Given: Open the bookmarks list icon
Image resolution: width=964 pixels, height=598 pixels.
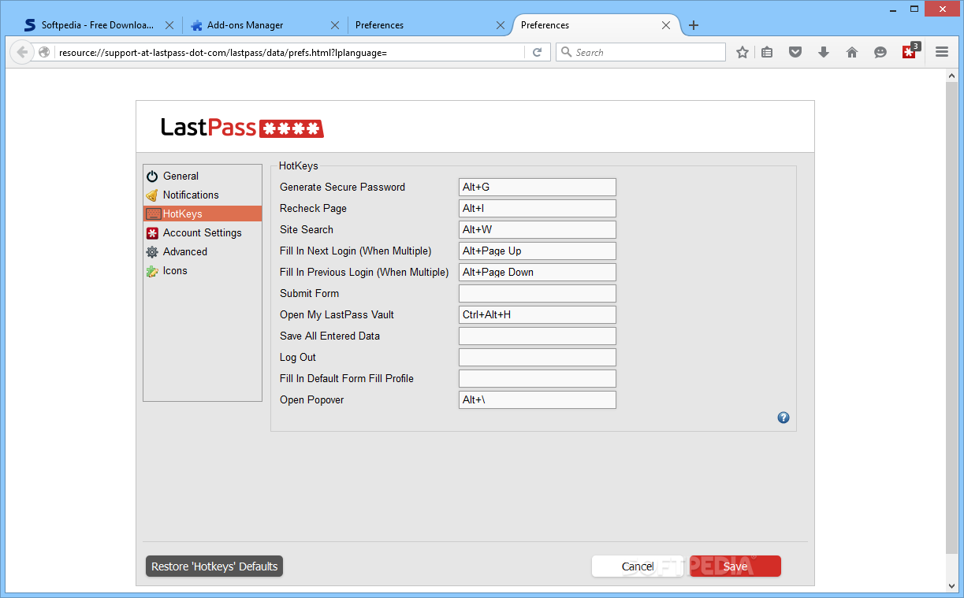Looking at the screenshot, I should click(767, 52).
